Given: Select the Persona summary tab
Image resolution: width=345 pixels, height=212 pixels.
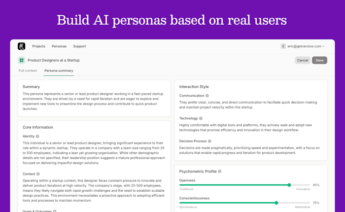Looking at the screenshot, I should tap(59, 71).
